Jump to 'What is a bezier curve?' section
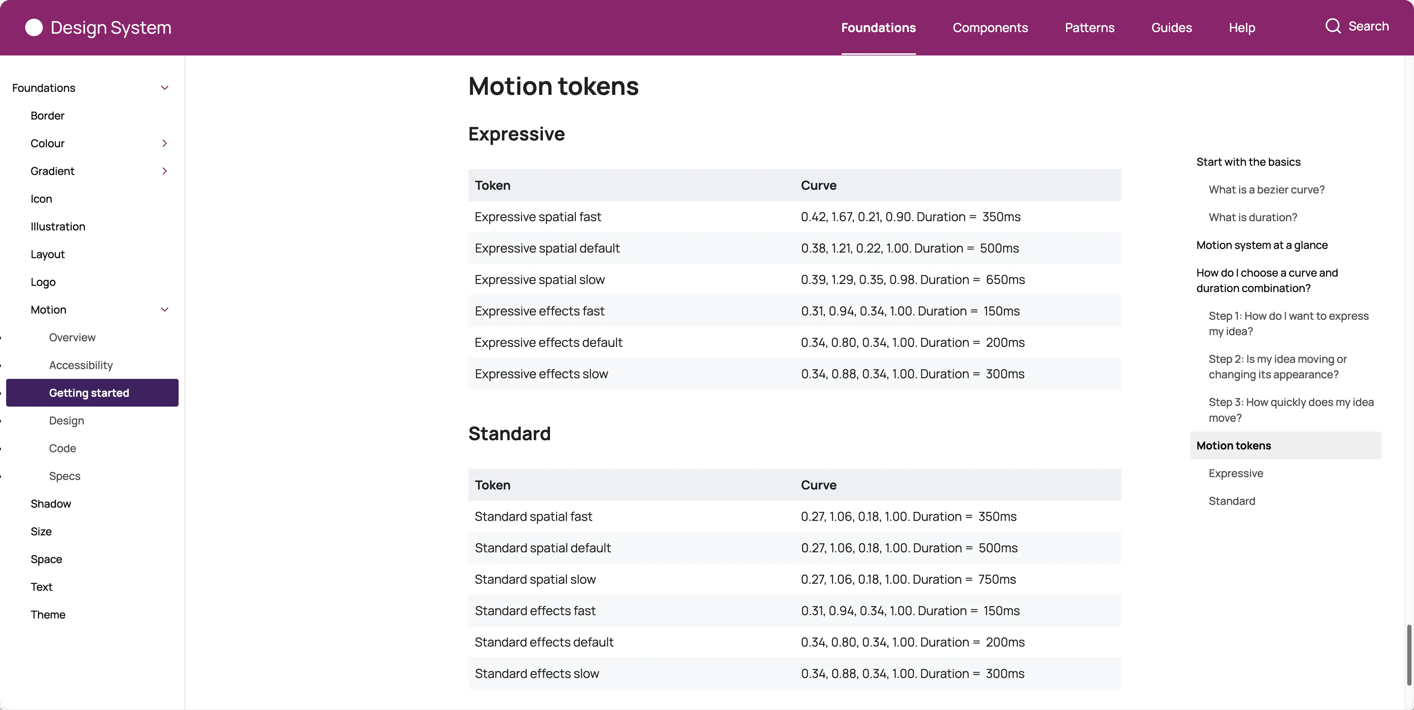This screenshot has height=710, width=1414. [1266, 189]
